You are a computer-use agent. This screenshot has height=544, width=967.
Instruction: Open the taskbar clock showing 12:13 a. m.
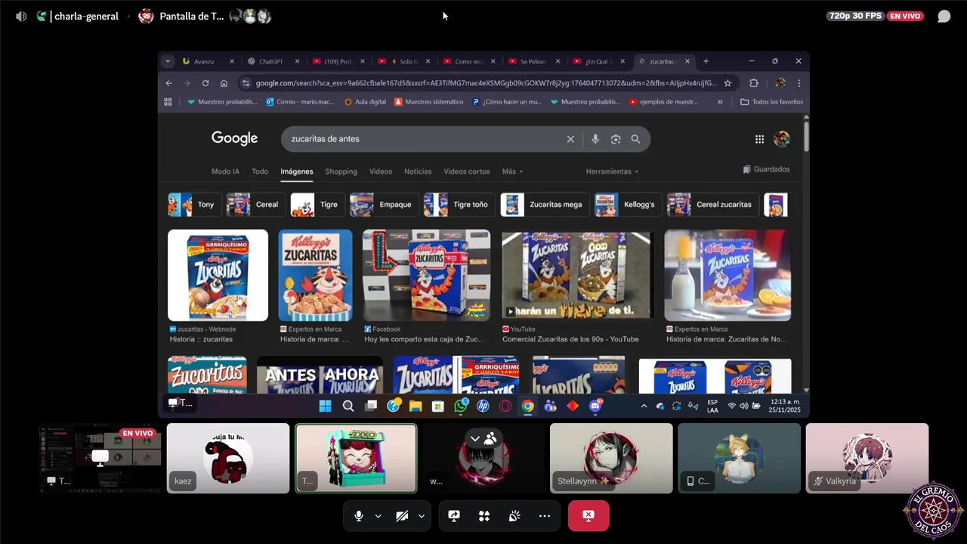(x=786, y=406)
